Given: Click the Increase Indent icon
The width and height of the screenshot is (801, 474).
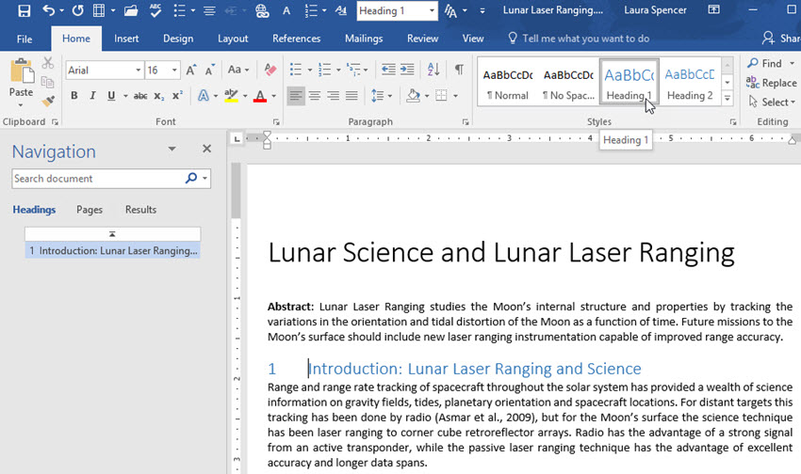Looking at the screenshot, I should (407, 71).
